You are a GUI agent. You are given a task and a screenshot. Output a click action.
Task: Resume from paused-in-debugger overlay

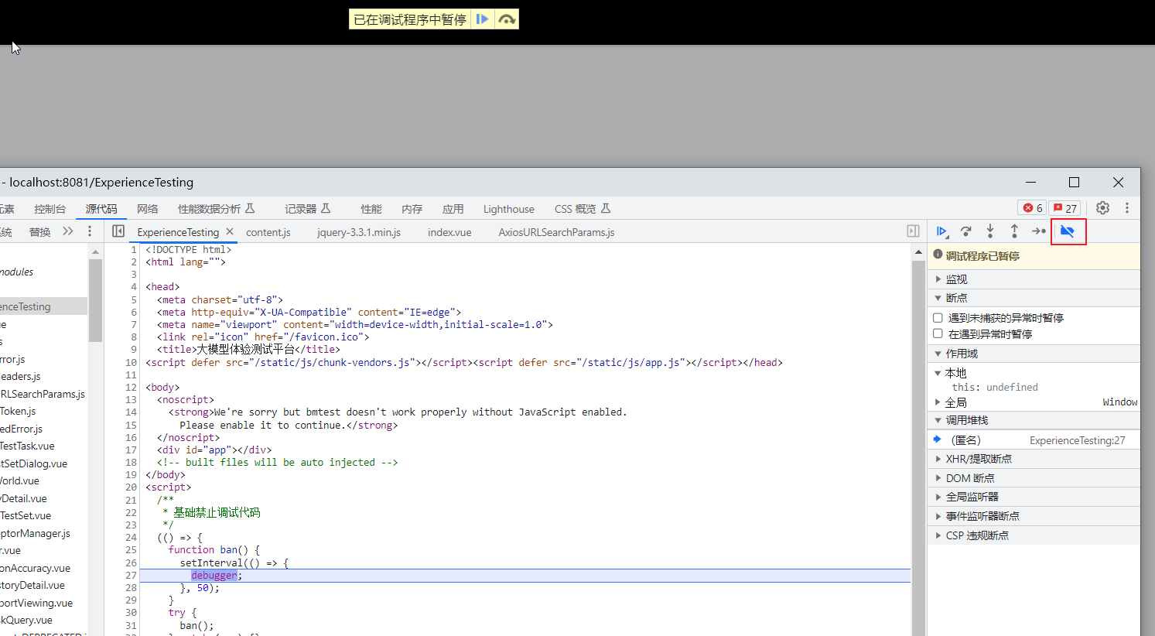(482, 19)
